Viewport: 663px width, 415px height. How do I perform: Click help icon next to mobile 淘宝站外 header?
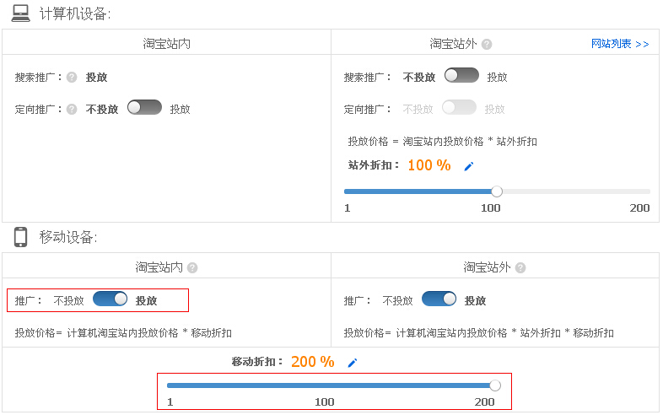[x=520, y=267]
